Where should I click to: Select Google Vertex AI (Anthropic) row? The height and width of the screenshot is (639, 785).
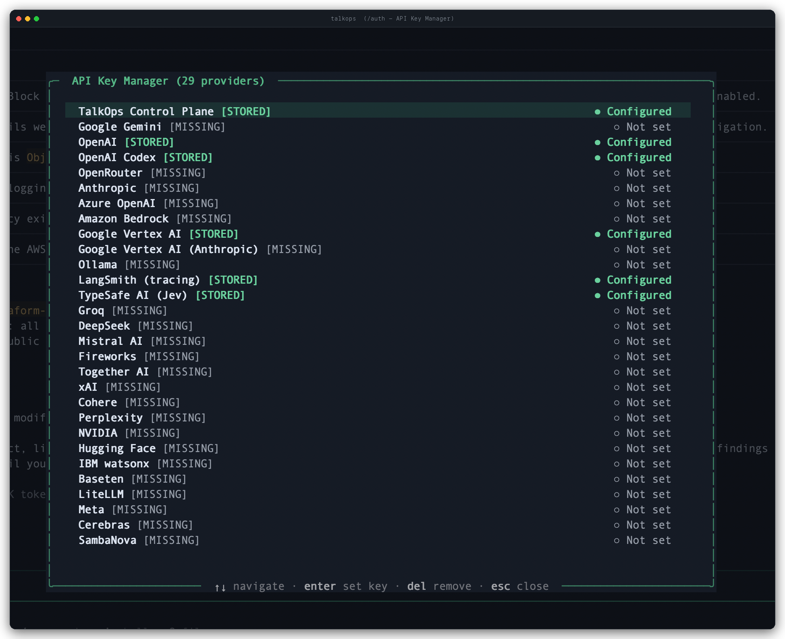pos(378,249)
